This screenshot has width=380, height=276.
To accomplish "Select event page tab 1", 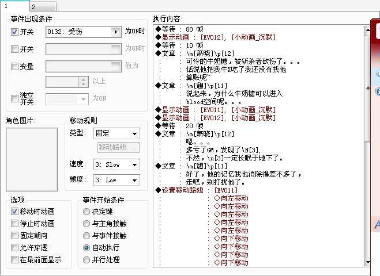I will point(15,6).
